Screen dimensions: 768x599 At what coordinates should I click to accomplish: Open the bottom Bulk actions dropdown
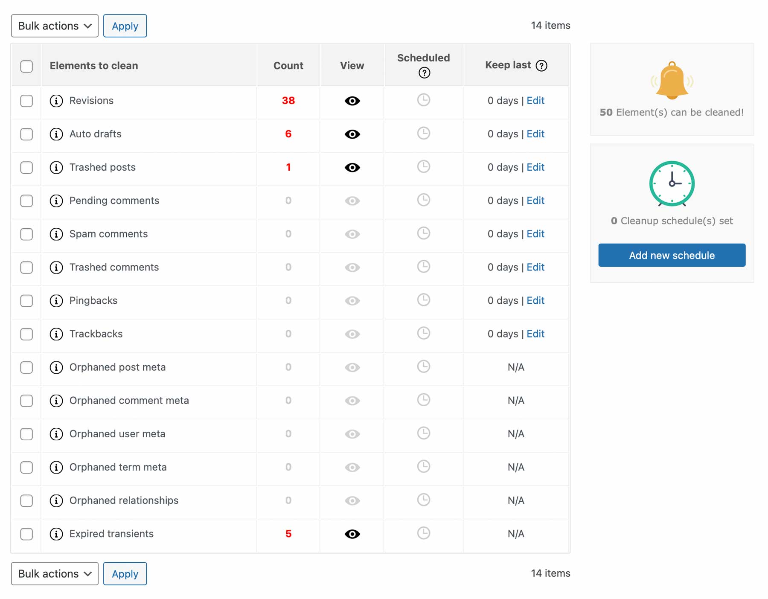54,573
